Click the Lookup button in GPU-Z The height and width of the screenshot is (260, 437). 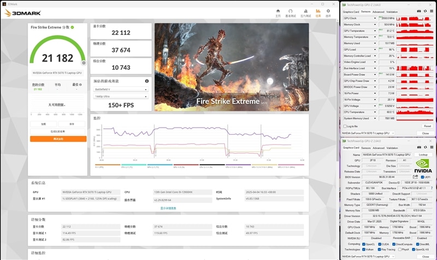pyautogui.click(x=423, y=155)
